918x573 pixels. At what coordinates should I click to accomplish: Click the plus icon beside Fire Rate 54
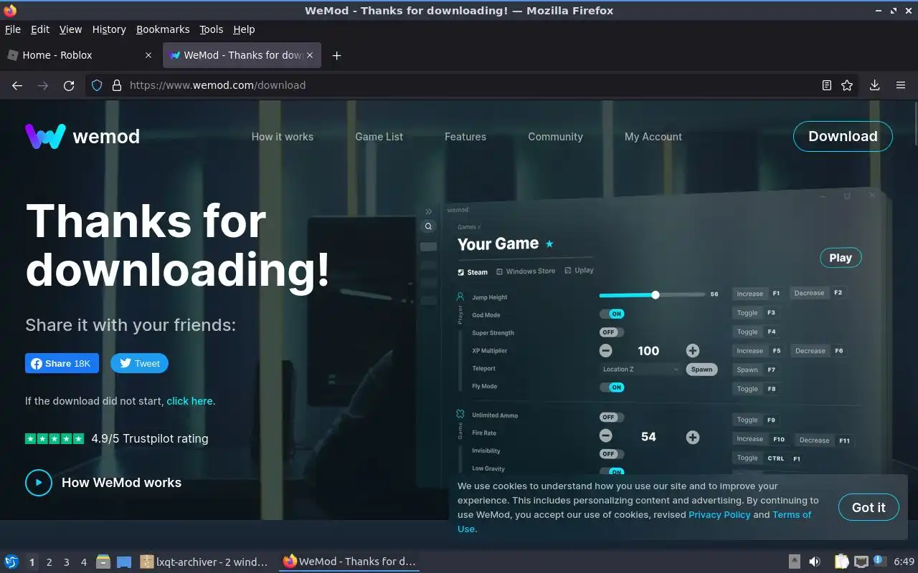click(x=692, y=437)
